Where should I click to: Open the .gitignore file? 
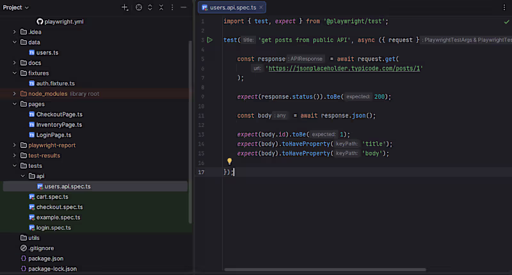pos(41,248)
